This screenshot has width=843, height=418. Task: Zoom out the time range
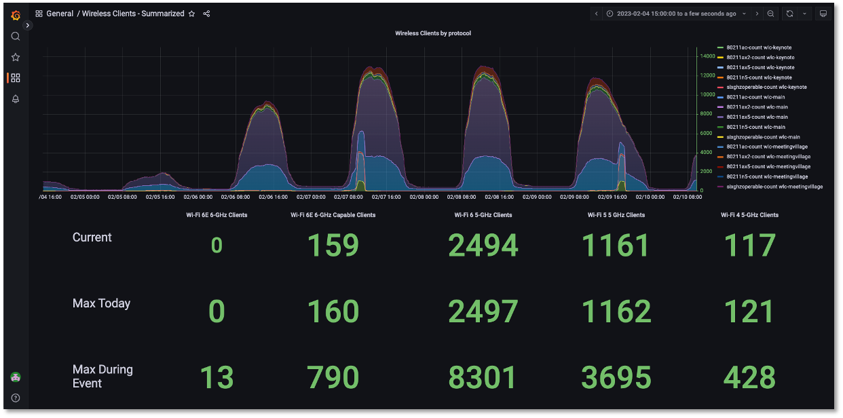coord(771,14)
